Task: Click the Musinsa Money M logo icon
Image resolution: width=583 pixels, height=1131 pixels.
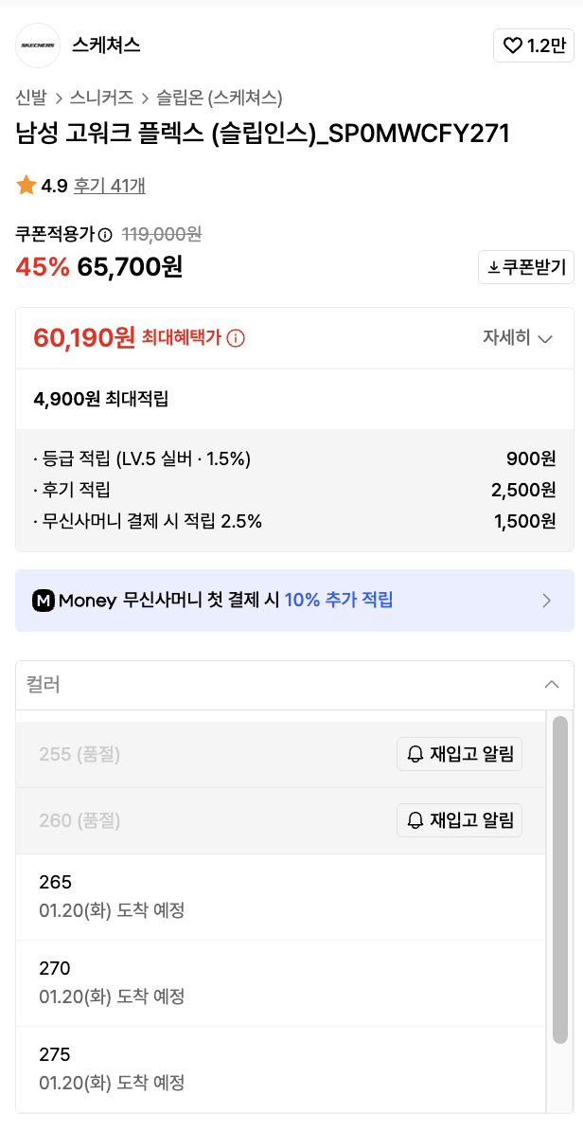Action: click(44, 600)
